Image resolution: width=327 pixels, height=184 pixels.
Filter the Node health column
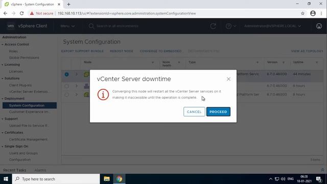point(179,62)
